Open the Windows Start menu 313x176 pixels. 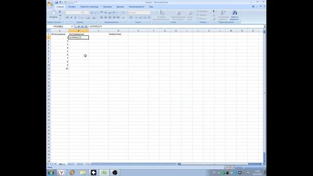tap(51, 173)
